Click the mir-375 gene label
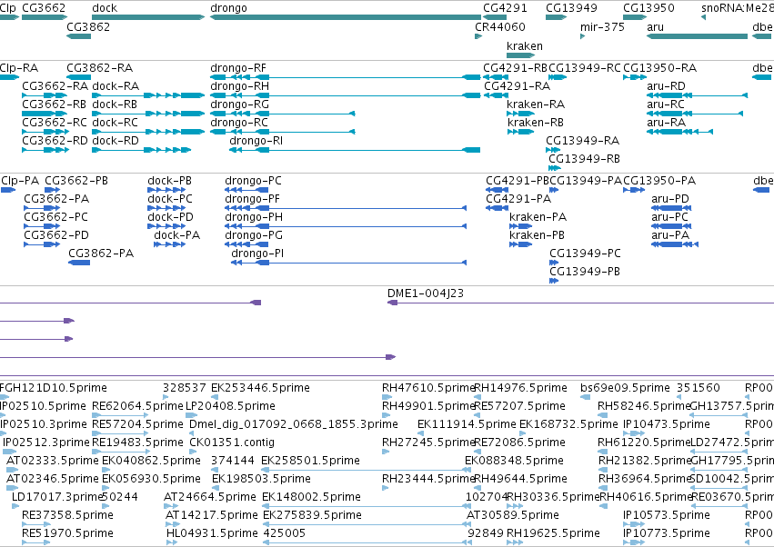 click(602, 26)
